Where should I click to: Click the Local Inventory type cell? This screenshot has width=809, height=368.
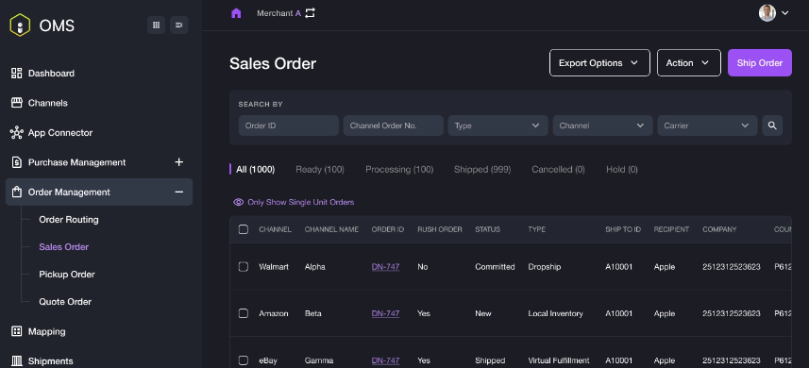pos(555,313)
